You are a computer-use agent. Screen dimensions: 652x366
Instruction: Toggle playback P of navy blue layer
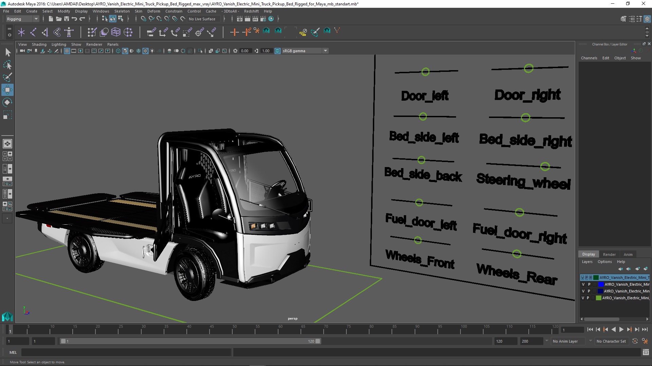(589, 291)
